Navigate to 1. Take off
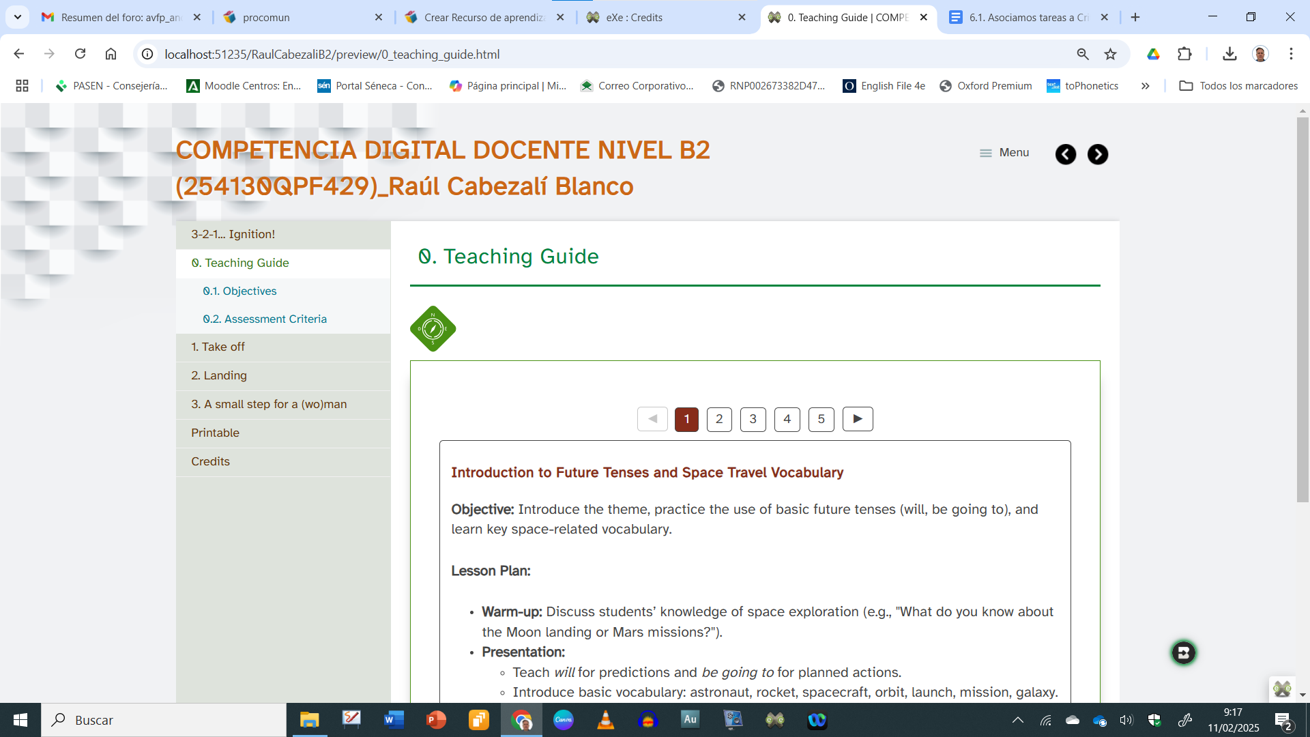Image resolution: width=1310 pixels, height=737 pixels. coord(283,347)
